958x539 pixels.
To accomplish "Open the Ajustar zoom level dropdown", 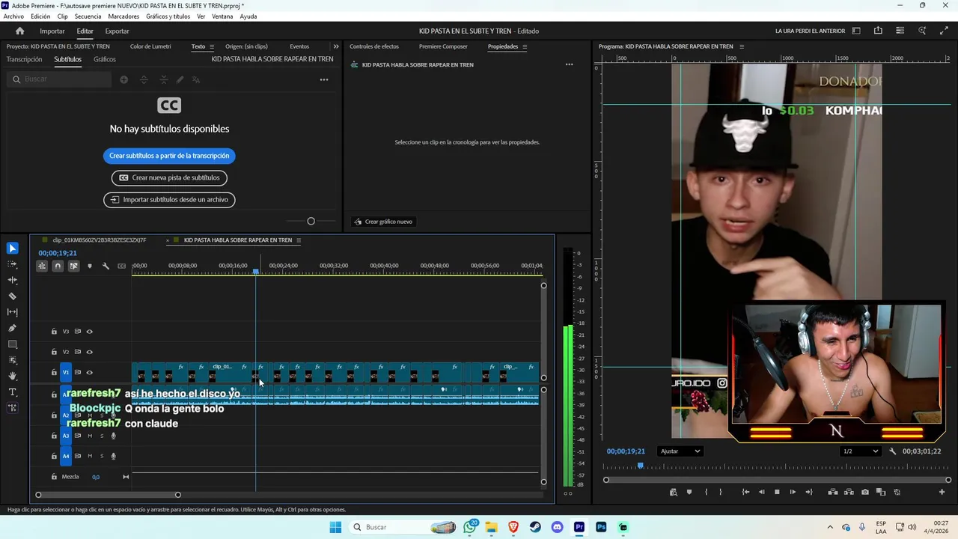I will tap(680, 451).
